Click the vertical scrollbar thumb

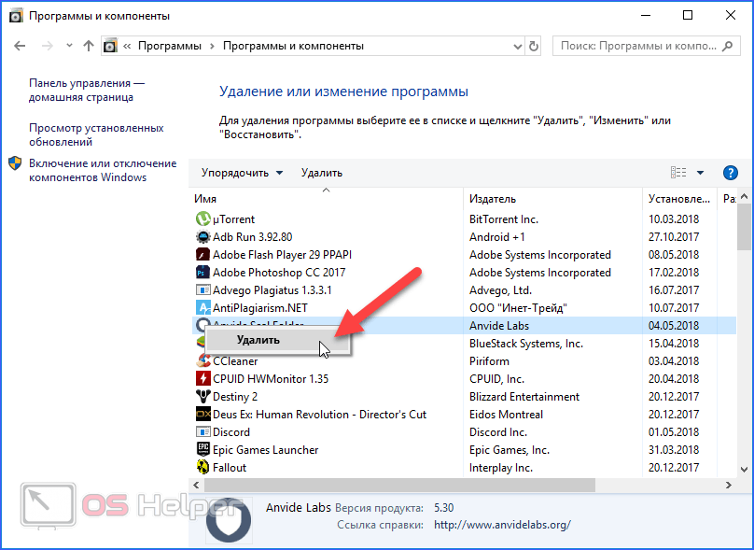pos(744,226)
